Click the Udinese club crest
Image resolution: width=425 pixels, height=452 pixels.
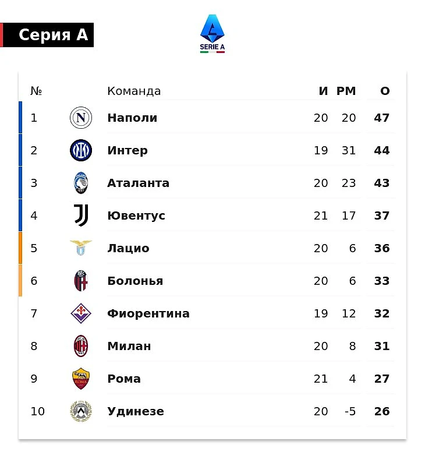point(81,411)
